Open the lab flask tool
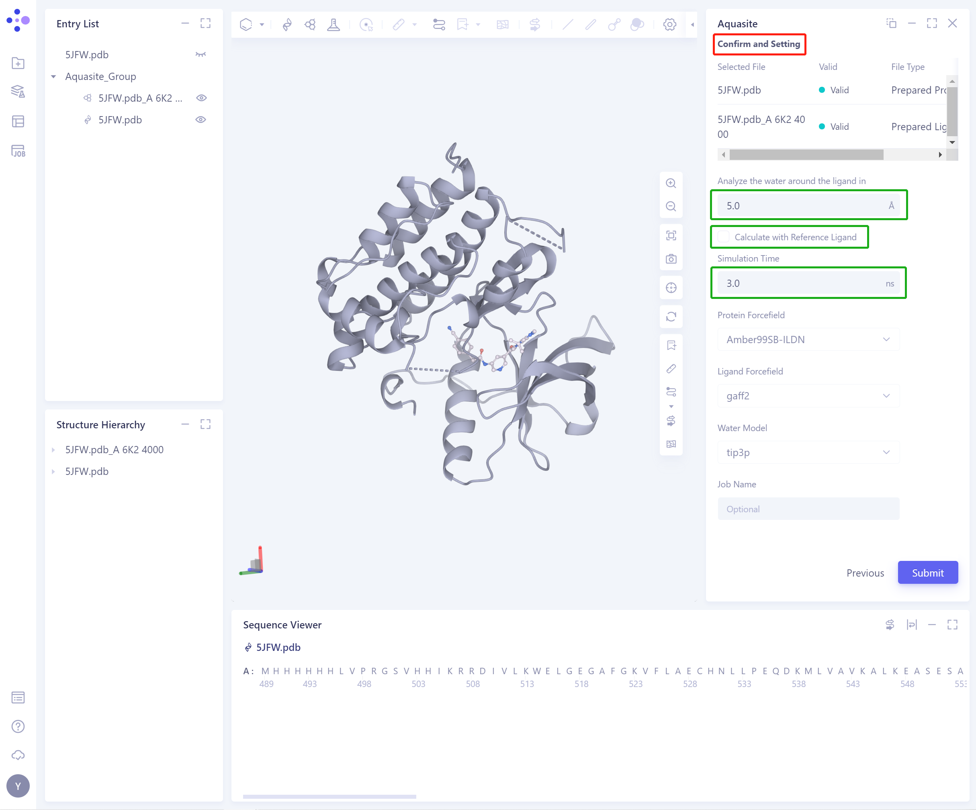This screenshot has height=810, width=976. click(334, 24)
